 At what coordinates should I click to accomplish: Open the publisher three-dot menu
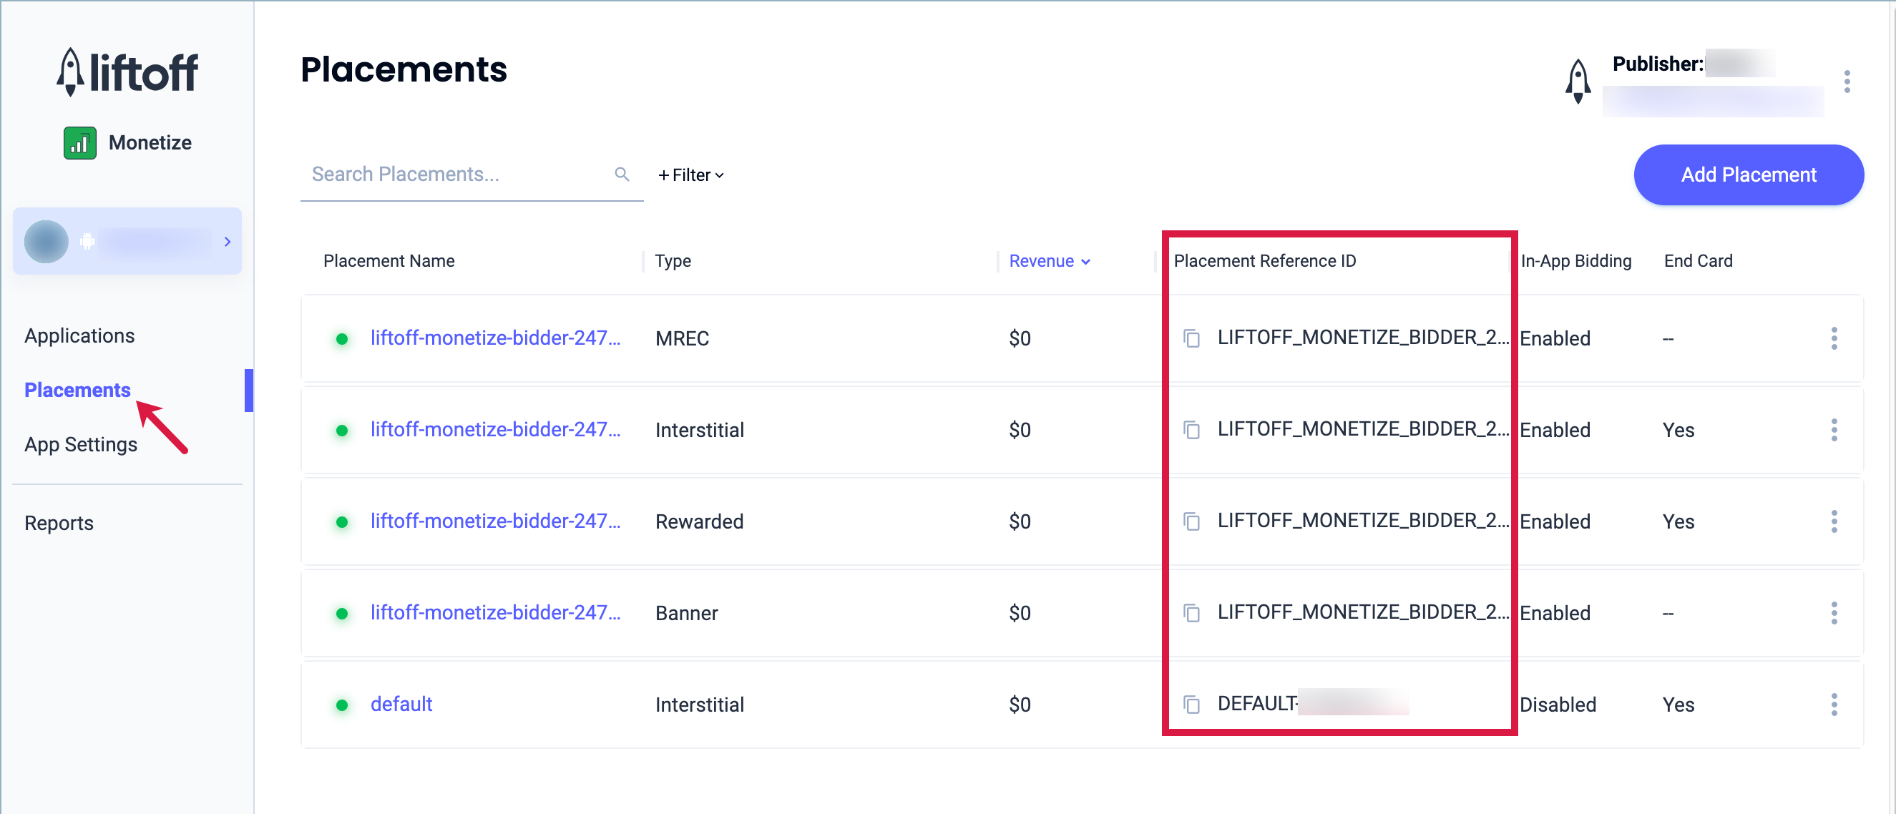point(1847,81)
